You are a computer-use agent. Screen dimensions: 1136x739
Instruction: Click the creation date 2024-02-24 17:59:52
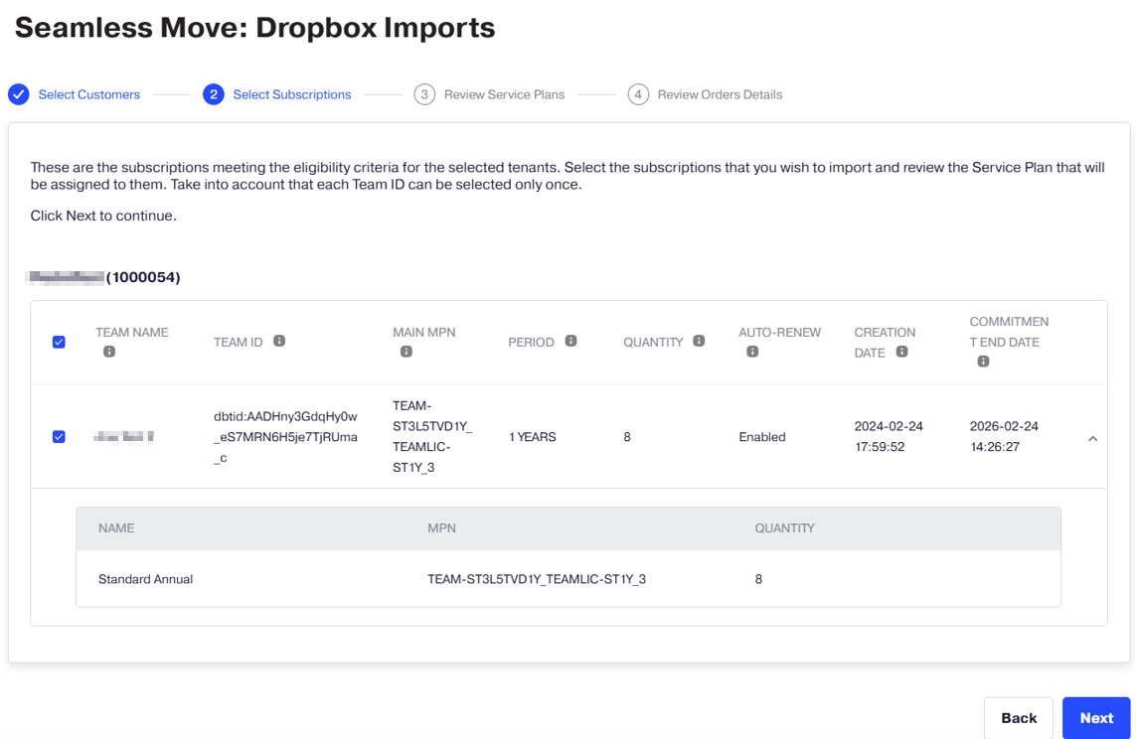click(x=889, y=436)
